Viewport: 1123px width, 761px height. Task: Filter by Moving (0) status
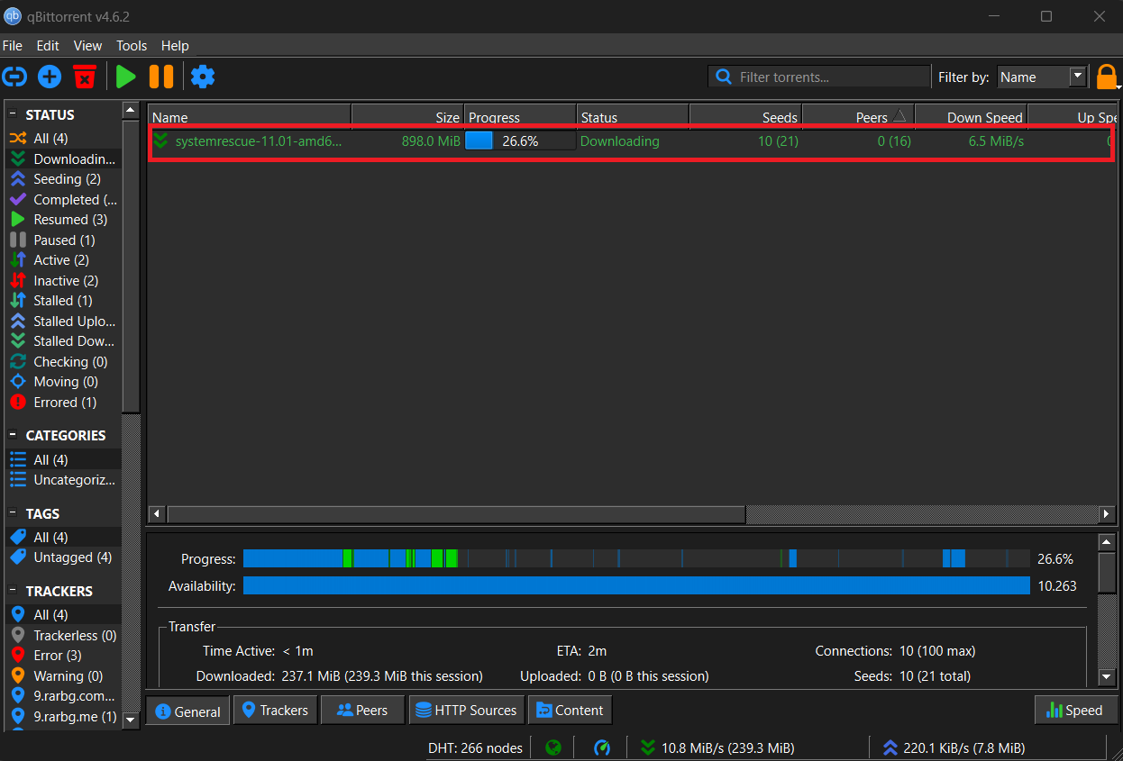click(63, 382)
